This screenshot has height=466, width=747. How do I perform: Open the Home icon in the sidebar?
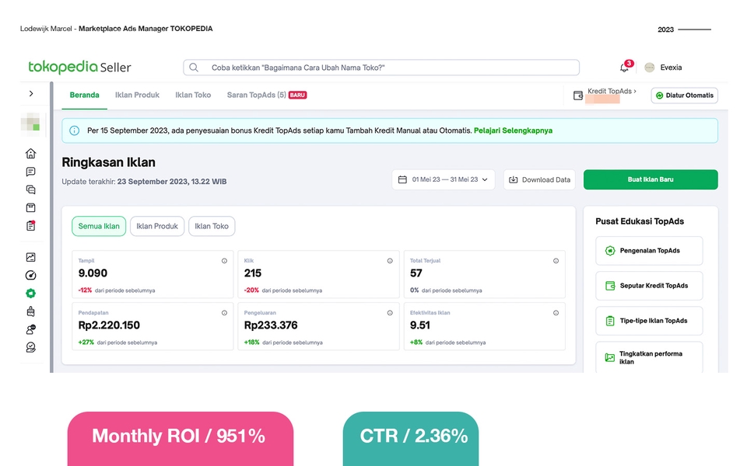pos(31,154)
